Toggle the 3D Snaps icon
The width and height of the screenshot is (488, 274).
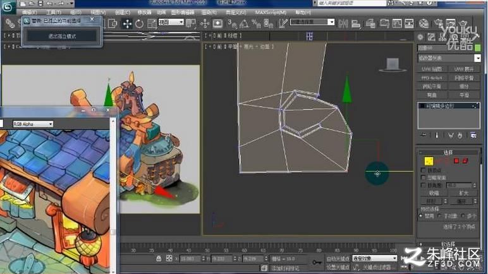(x=231, y=23)
